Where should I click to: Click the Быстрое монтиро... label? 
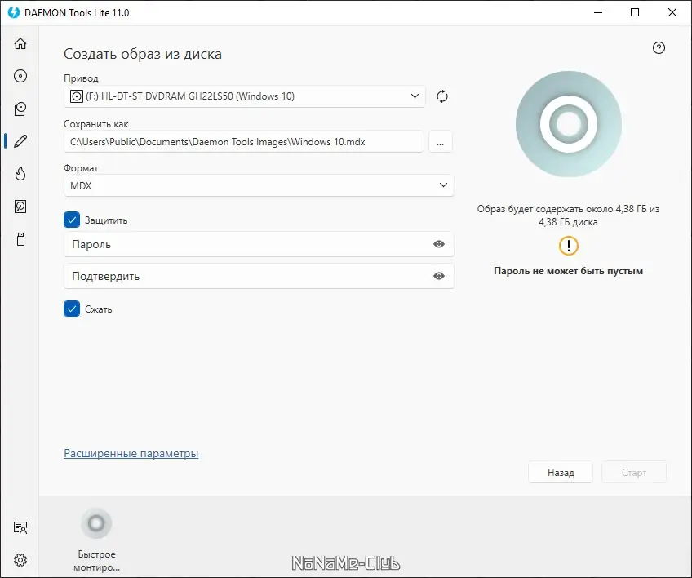(x=96, y=560)
